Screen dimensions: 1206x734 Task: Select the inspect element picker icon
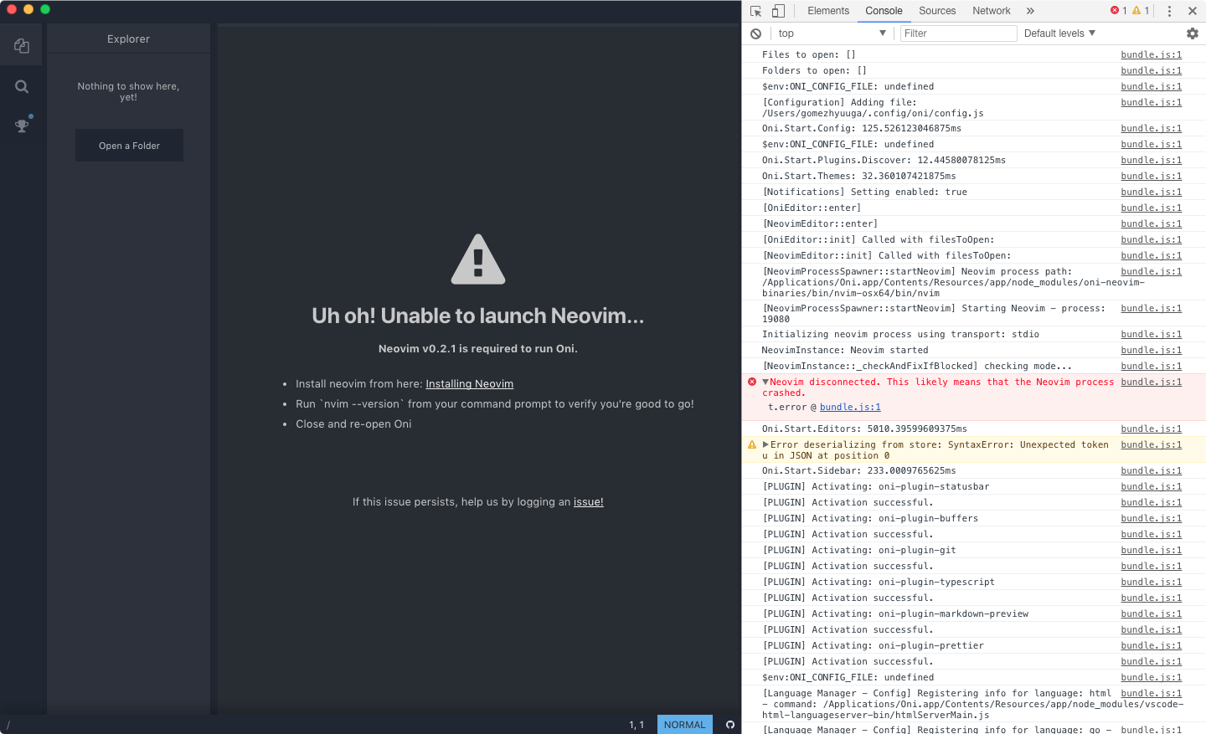[x=756, y=11]
